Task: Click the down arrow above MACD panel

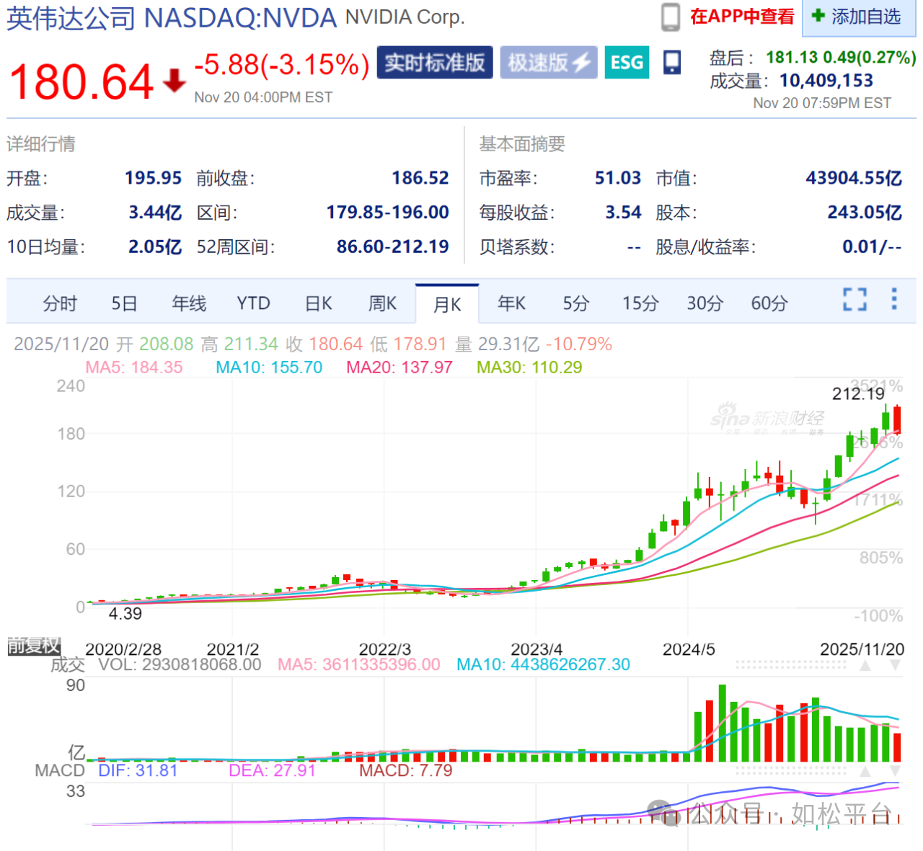Action: [895, 771]
